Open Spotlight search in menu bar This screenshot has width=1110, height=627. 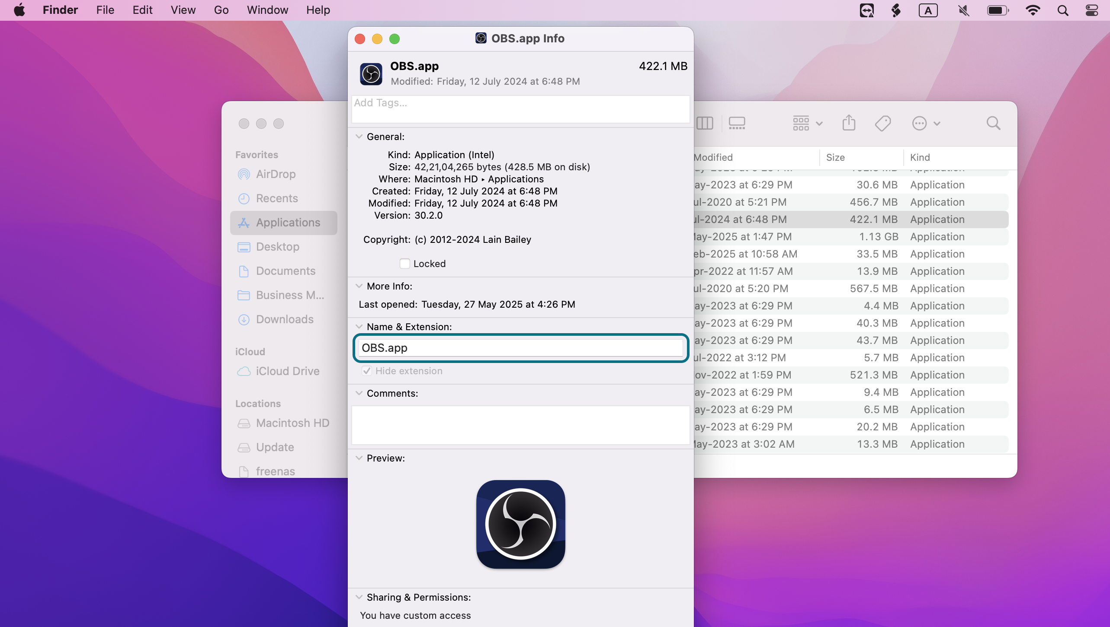tap(1062, 10)
